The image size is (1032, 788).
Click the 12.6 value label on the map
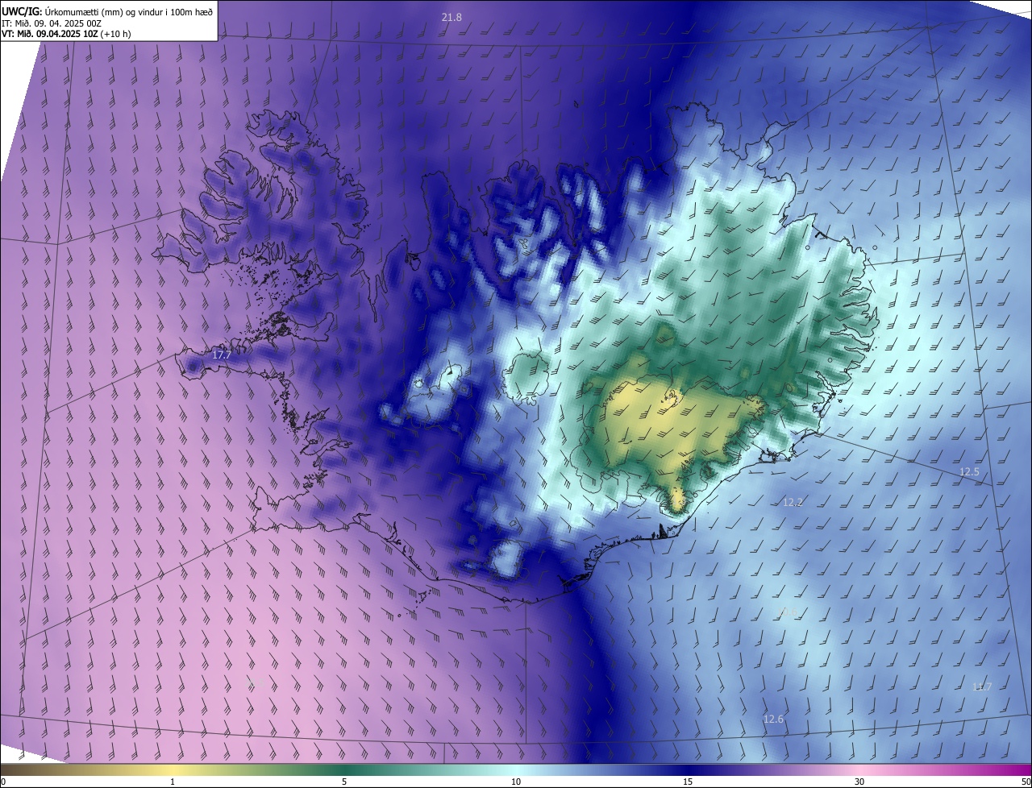[x=773, y=719]
